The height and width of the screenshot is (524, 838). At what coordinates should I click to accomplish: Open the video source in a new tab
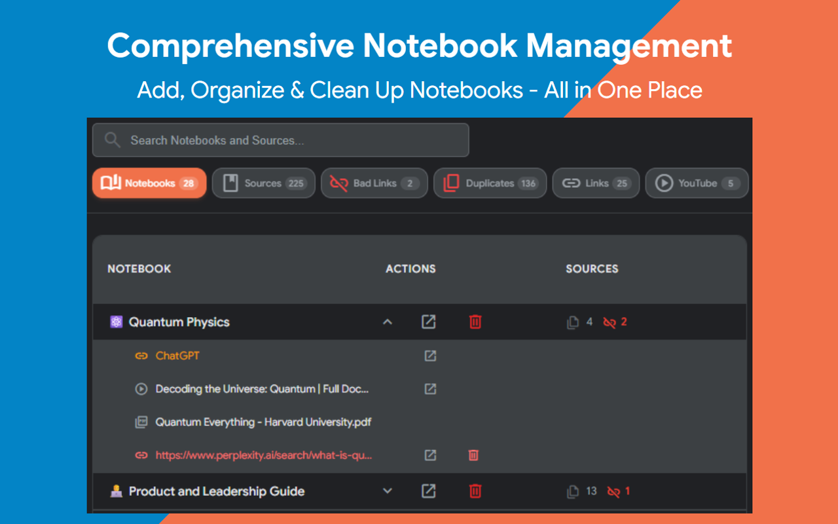tap(429, 388)
